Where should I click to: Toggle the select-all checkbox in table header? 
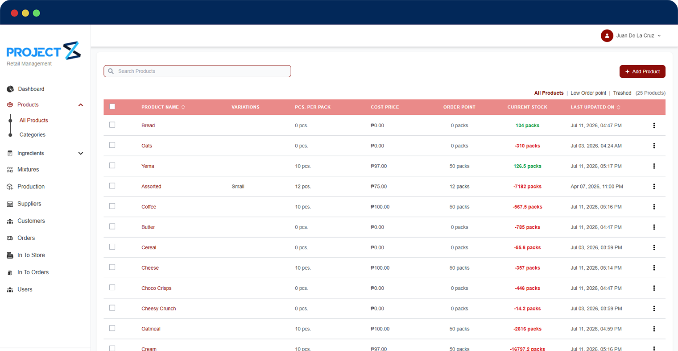112,107
